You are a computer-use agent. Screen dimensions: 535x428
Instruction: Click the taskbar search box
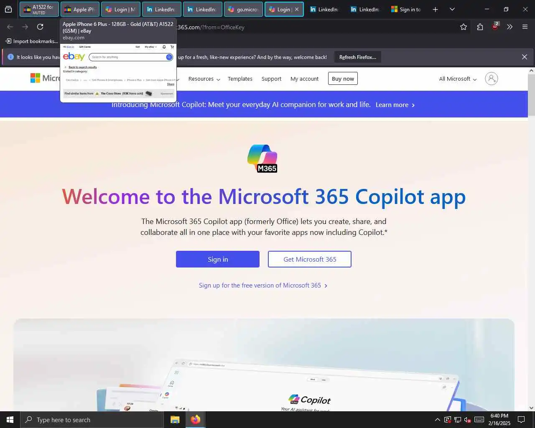pyautogui.click(x=92, y=420)
